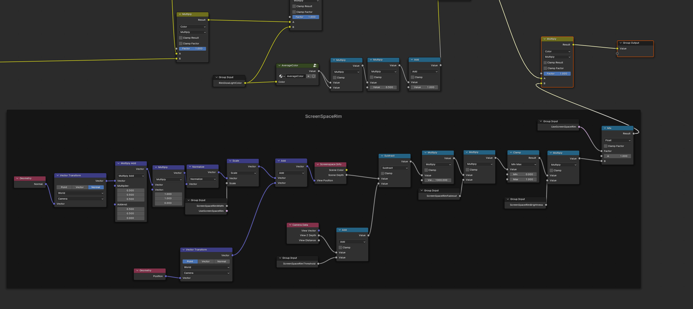Enable Clamp Factor on the Mix node
Image resolution: width=693 pixels, height=309 pixels.
coord(605,146)
